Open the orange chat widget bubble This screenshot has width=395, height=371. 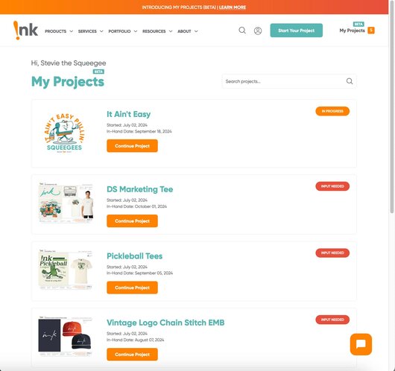pos(361,344)
